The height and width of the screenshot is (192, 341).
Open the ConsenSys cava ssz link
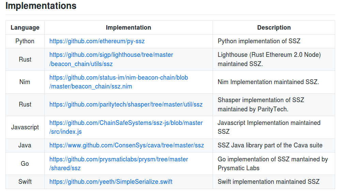(x=126, y=145)
